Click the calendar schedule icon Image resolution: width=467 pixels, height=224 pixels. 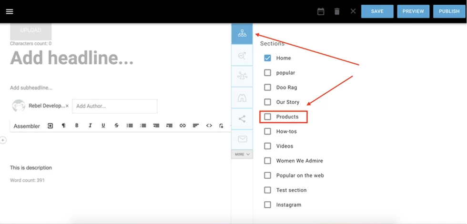coord(321,11)
